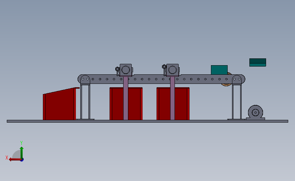Select the teal box resting on the conveyor

(x=219, y=70)
